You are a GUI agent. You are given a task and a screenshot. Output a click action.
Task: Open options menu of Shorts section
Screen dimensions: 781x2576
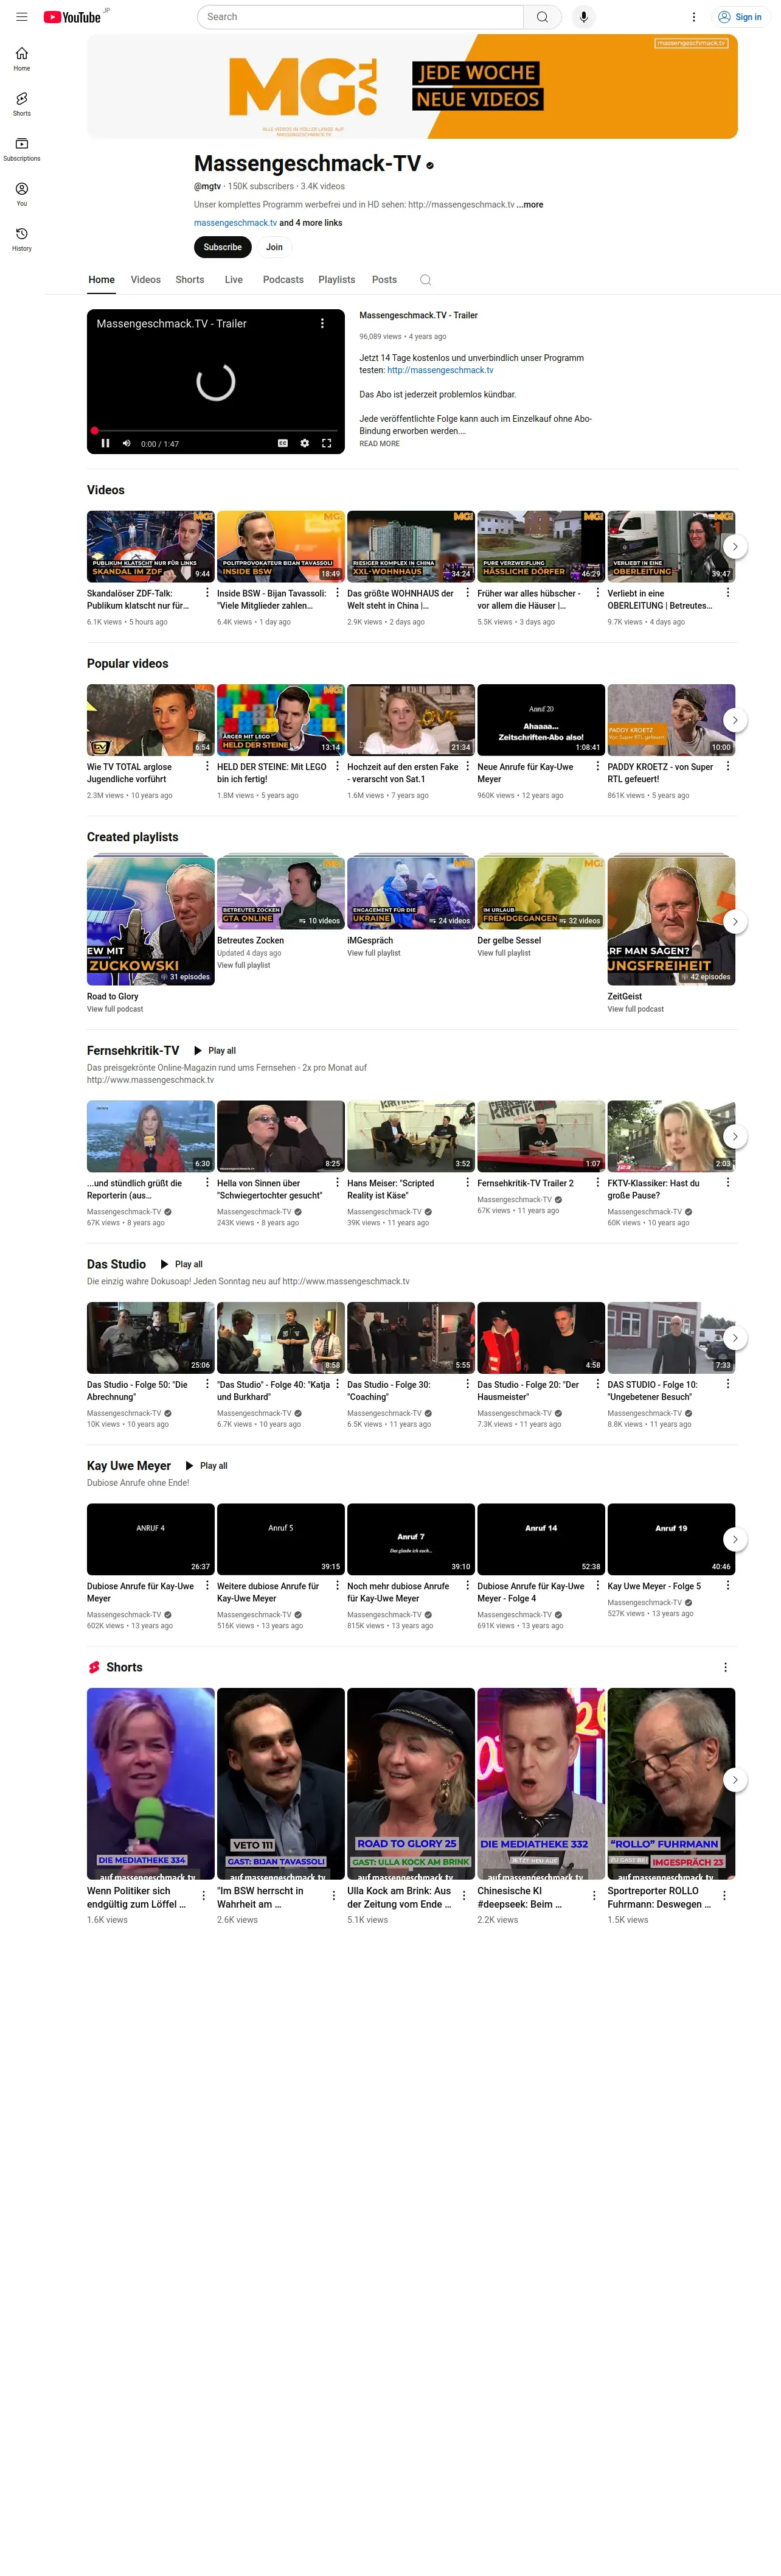725,1667
